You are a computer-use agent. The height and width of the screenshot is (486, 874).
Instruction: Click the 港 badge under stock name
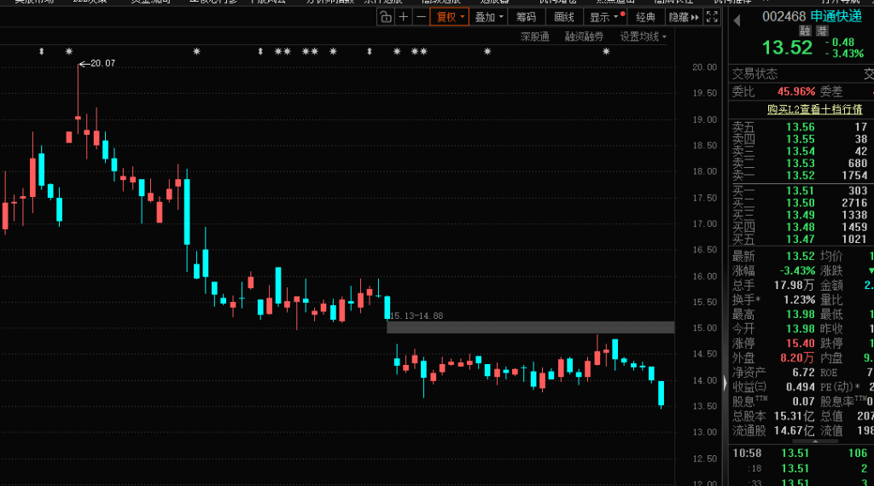tap(821, 31)
